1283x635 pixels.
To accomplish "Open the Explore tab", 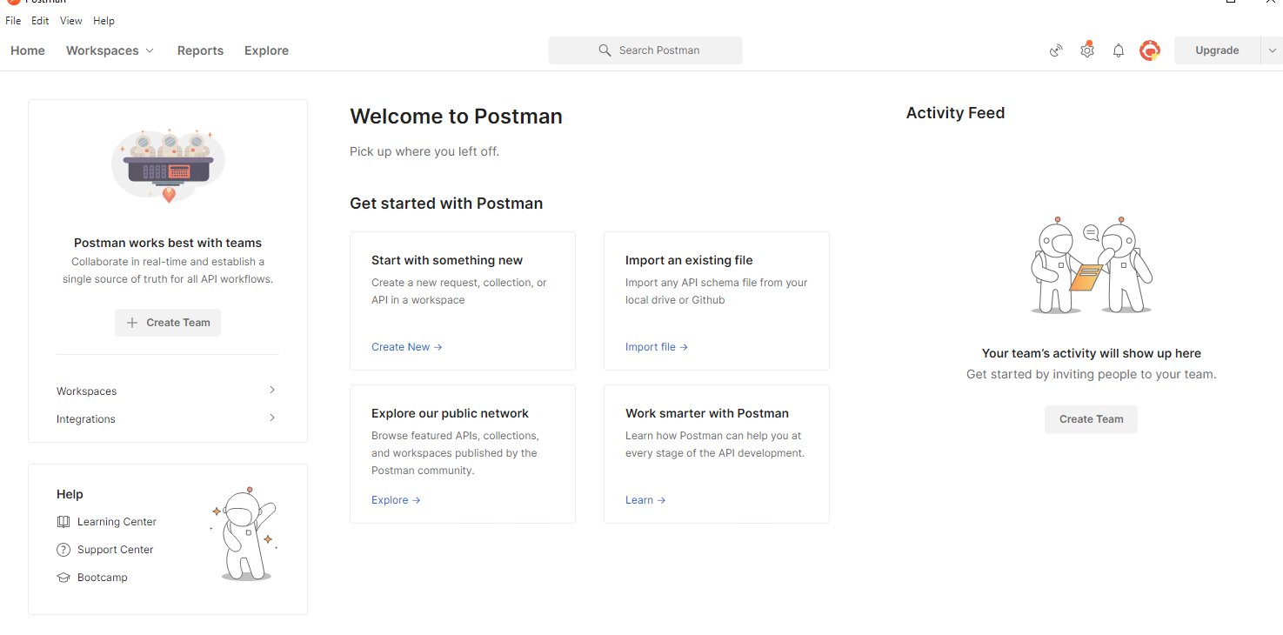I will (266, 50).
